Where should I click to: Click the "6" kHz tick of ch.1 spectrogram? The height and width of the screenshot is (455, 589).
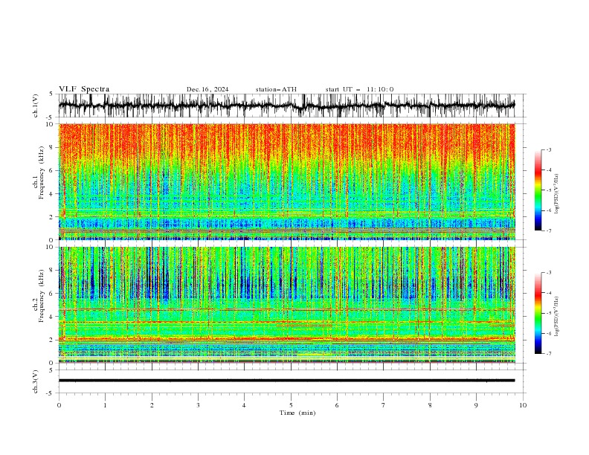tap(51, 170)
